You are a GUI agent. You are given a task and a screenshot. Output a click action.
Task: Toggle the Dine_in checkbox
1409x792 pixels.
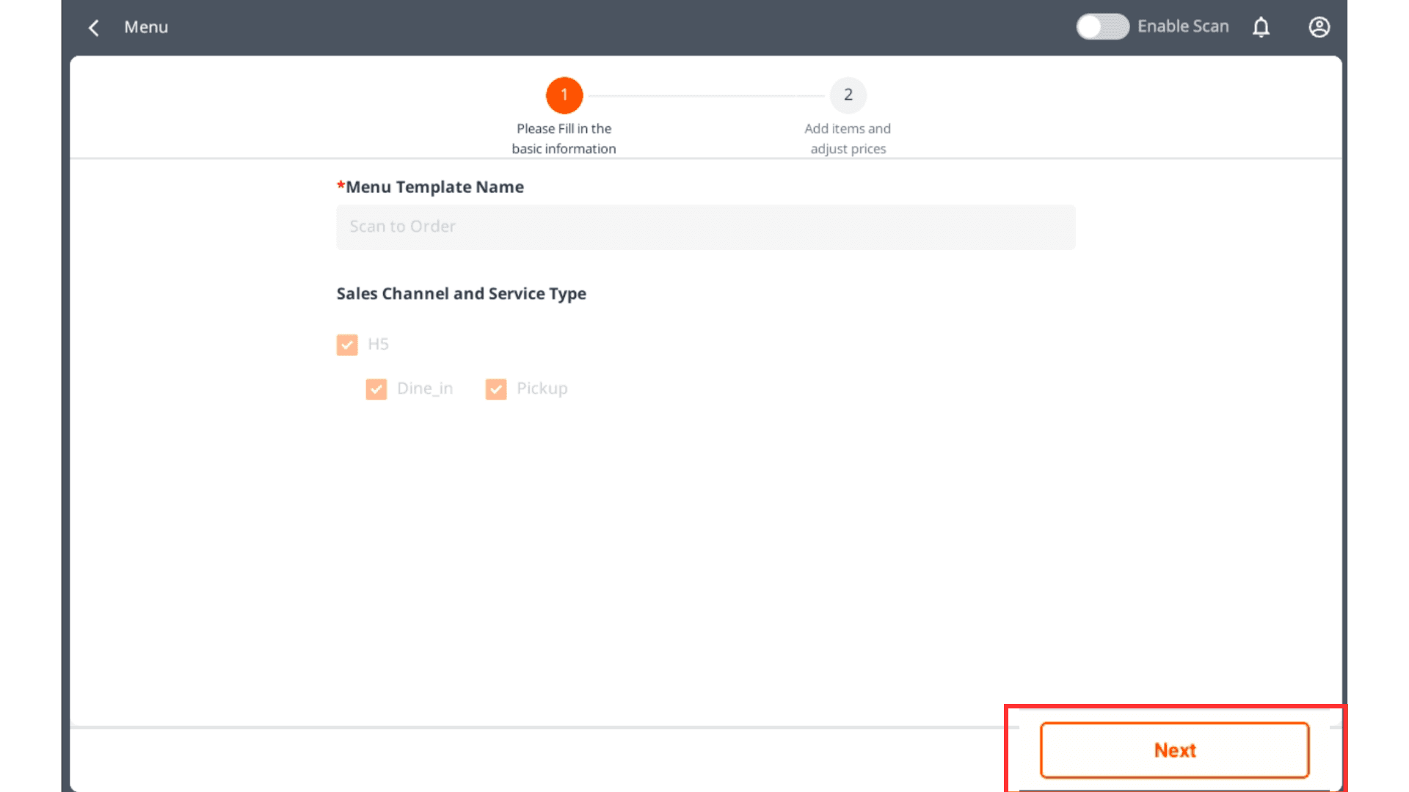pos(376,389)
